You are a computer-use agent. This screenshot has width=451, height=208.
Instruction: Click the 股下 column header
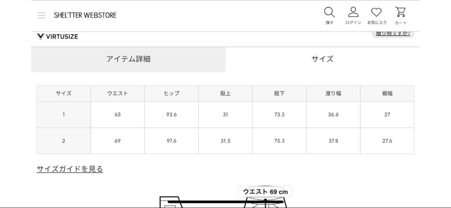point(279,93)
